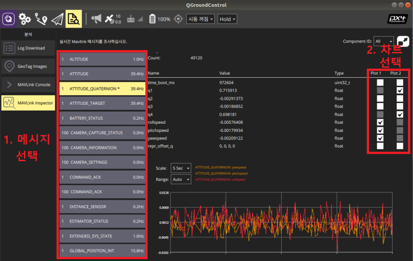413x261 pixels.
Task: Uncheck Plot 1 for yawspeed
Action: pyautogui.click(x=380, y=138)
